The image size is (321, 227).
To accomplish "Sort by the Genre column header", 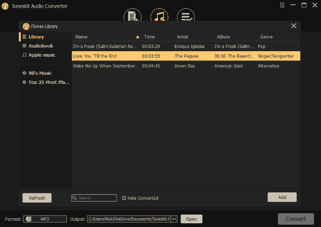I will point(267,37).
